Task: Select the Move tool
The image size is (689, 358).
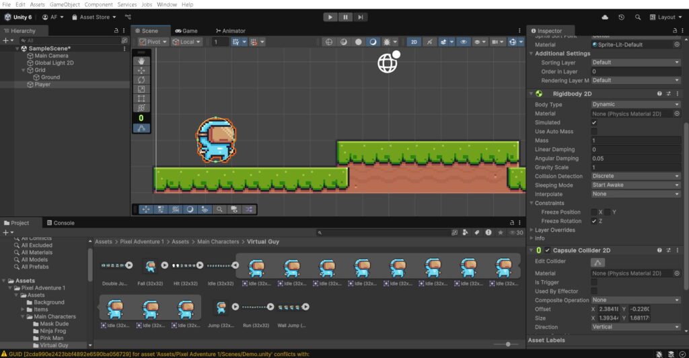Action: pyautogui.click(x=141, y=71)
